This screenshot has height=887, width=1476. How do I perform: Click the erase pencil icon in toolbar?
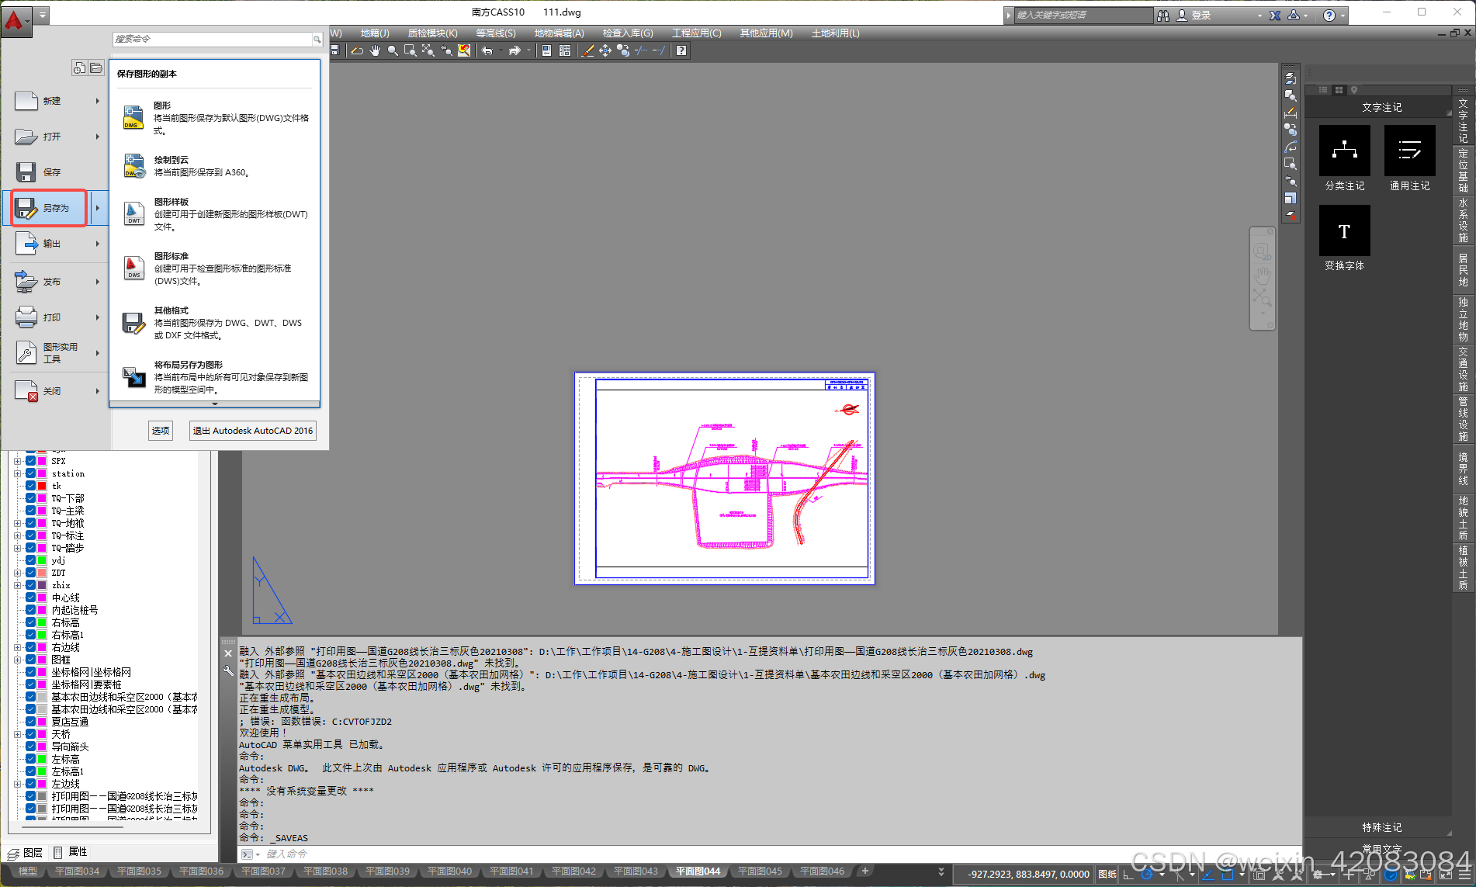tap(357, 50)
